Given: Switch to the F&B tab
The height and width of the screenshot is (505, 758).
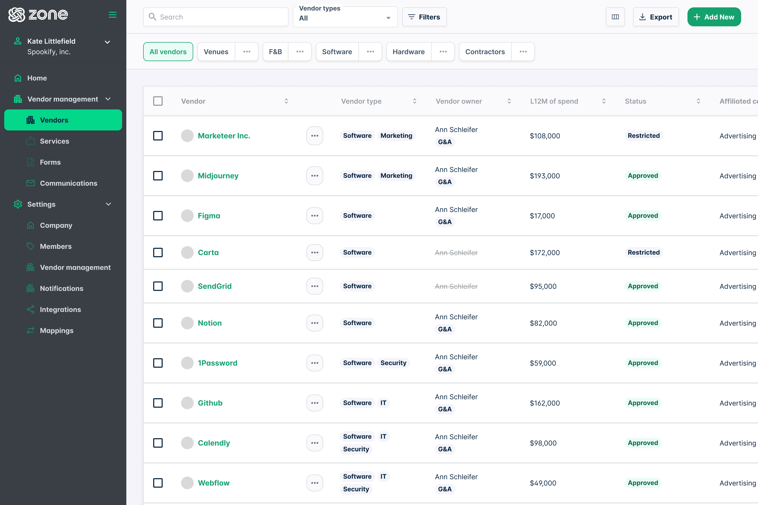Looking at the screenshot, I should coord(275,52).
